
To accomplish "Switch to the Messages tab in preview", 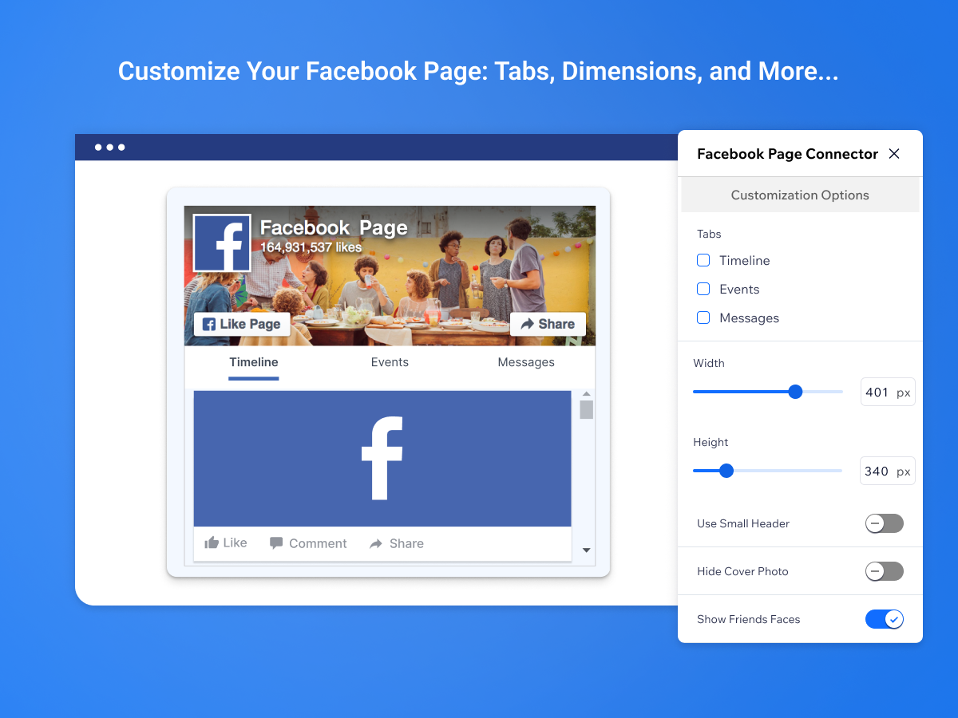I will pyautogui.click(x=526, y=362).
